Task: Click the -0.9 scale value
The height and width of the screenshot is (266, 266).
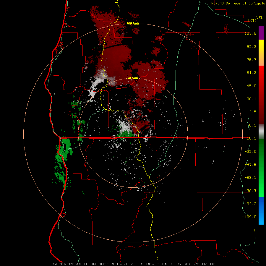Action: (252, 125)
